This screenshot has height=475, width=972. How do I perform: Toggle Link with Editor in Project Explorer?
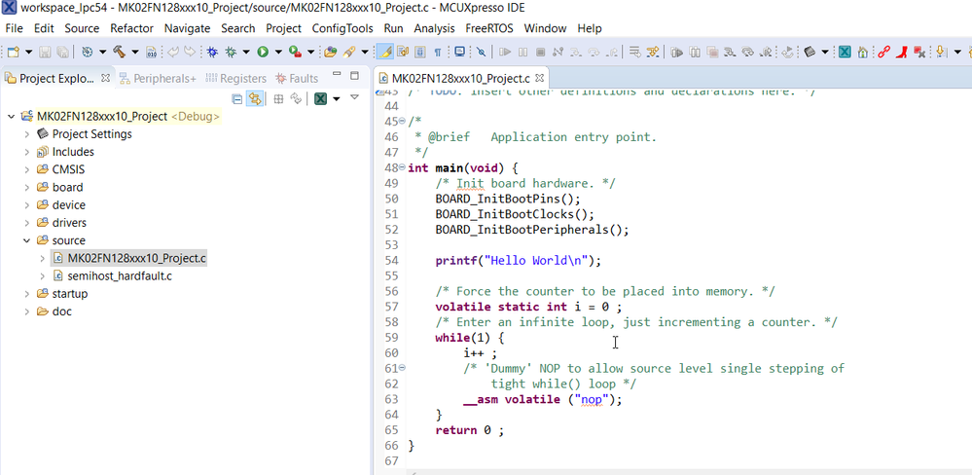254,98
